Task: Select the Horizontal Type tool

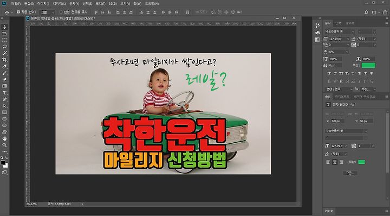Action: pyautogui.click(x=4, y=93)
